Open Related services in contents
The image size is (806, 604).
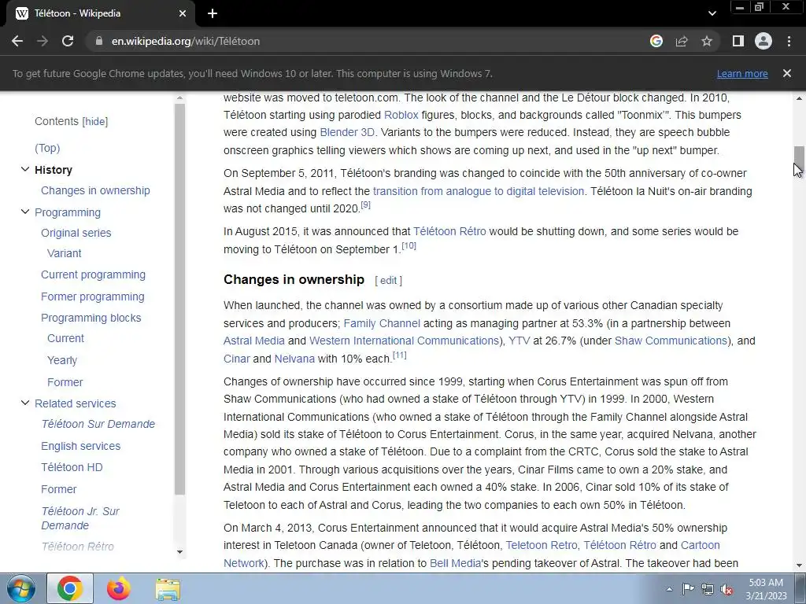[x=76, y=403]
